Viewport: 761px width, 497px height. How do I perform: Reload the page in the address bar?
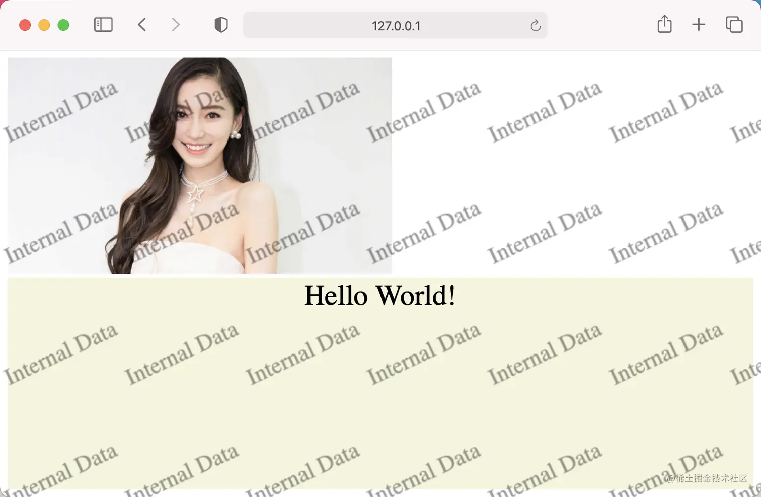[x=536, y=25]
